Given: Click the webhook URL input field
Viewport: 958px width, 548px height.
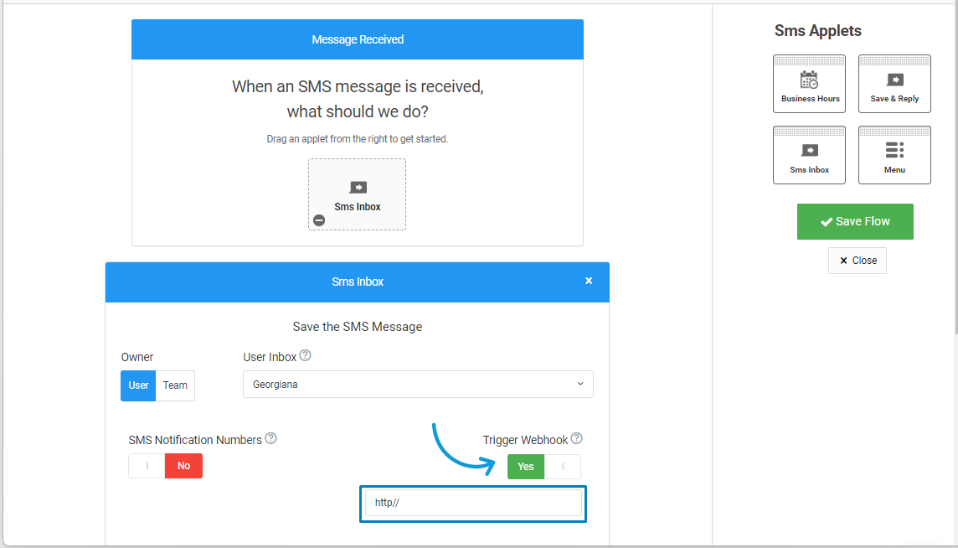Looking at the screenshot, I should coord(473,503).
